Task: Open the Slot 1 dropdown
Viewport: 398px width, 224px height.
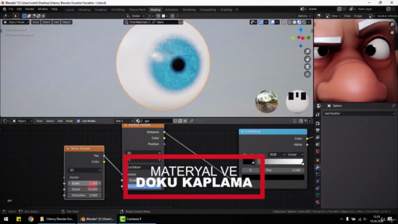Action: point(124,121)
